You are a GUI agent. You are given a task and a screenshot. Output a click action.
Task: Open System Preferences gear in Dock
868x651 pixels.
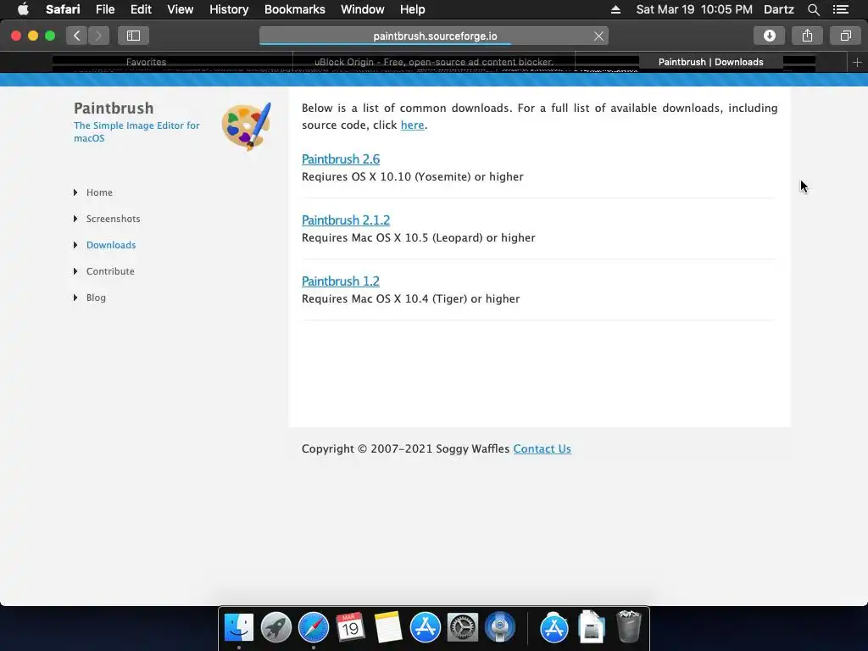pyautogui.click(x=462, y=627)
